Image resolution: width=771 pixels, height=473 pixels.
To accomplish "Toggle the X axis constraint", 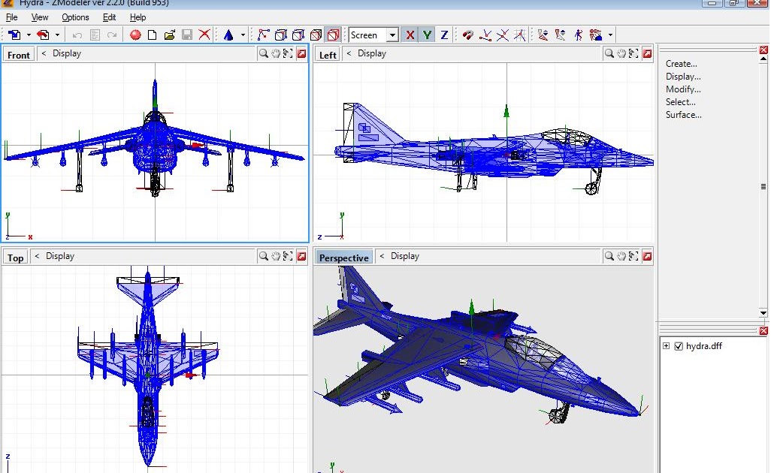I will pos(410,35).
